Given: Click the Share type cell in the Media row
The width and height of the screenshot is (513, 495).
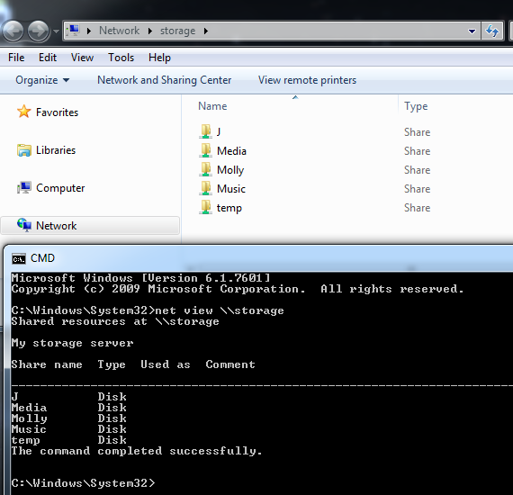Looking at the screenshot, I should pyautogui.click(x=417, y=151).
